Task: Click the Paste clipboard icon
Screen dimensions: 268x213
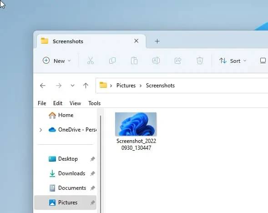Action: 134,61
